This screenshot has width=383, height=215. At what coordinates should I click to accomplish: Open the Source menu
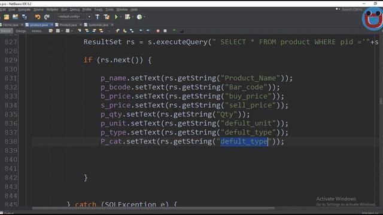click(x=38, y=10)
